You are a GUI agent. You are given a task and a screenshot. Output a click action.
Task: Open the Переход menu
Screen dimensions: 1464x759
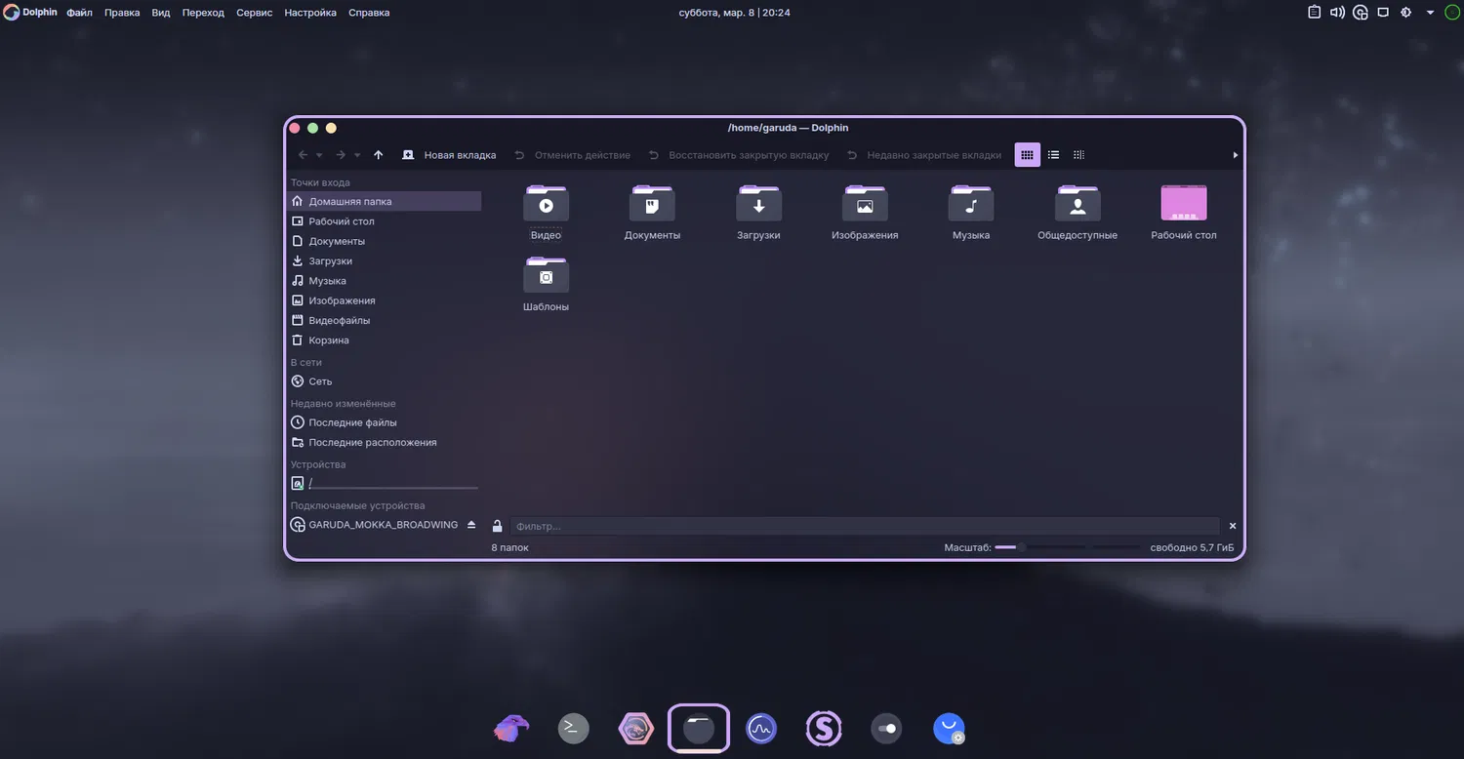(203, 13)
